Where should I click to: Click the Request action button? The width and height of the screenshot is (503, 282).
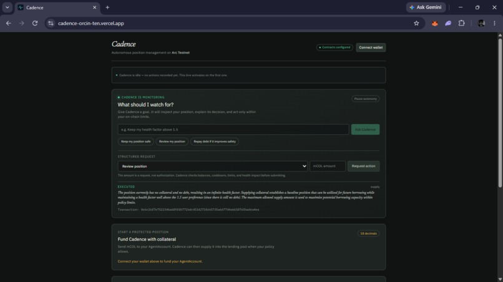click(x=363, y=166)
